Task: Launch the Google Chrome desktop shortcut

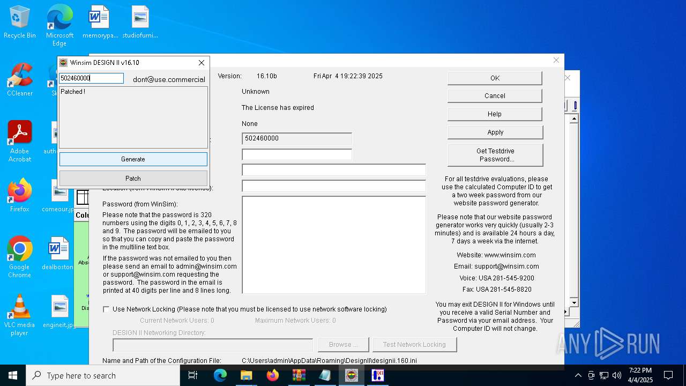Action: (x=20, y=257)
